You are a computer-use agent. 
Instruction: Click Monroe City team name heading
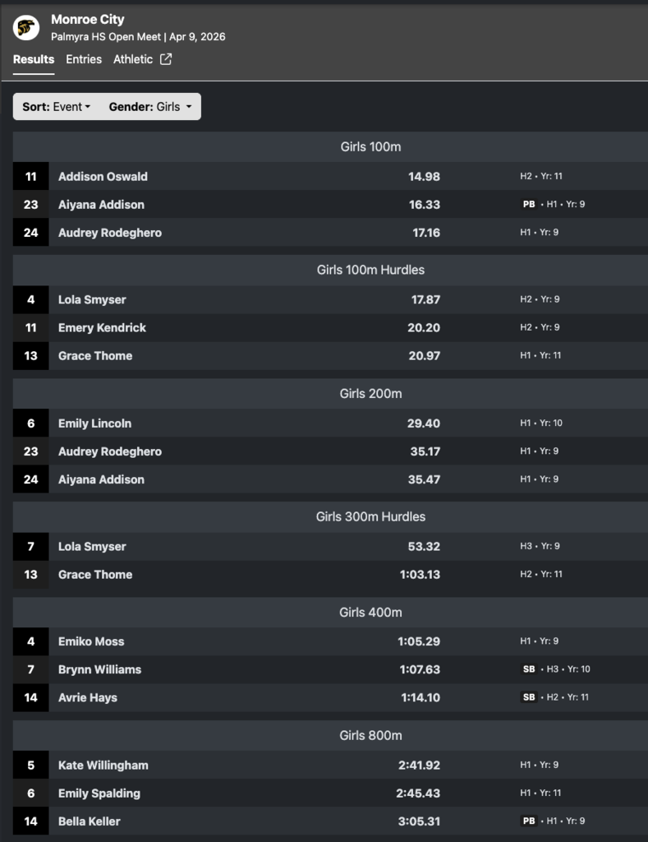[x=88, y=19]
